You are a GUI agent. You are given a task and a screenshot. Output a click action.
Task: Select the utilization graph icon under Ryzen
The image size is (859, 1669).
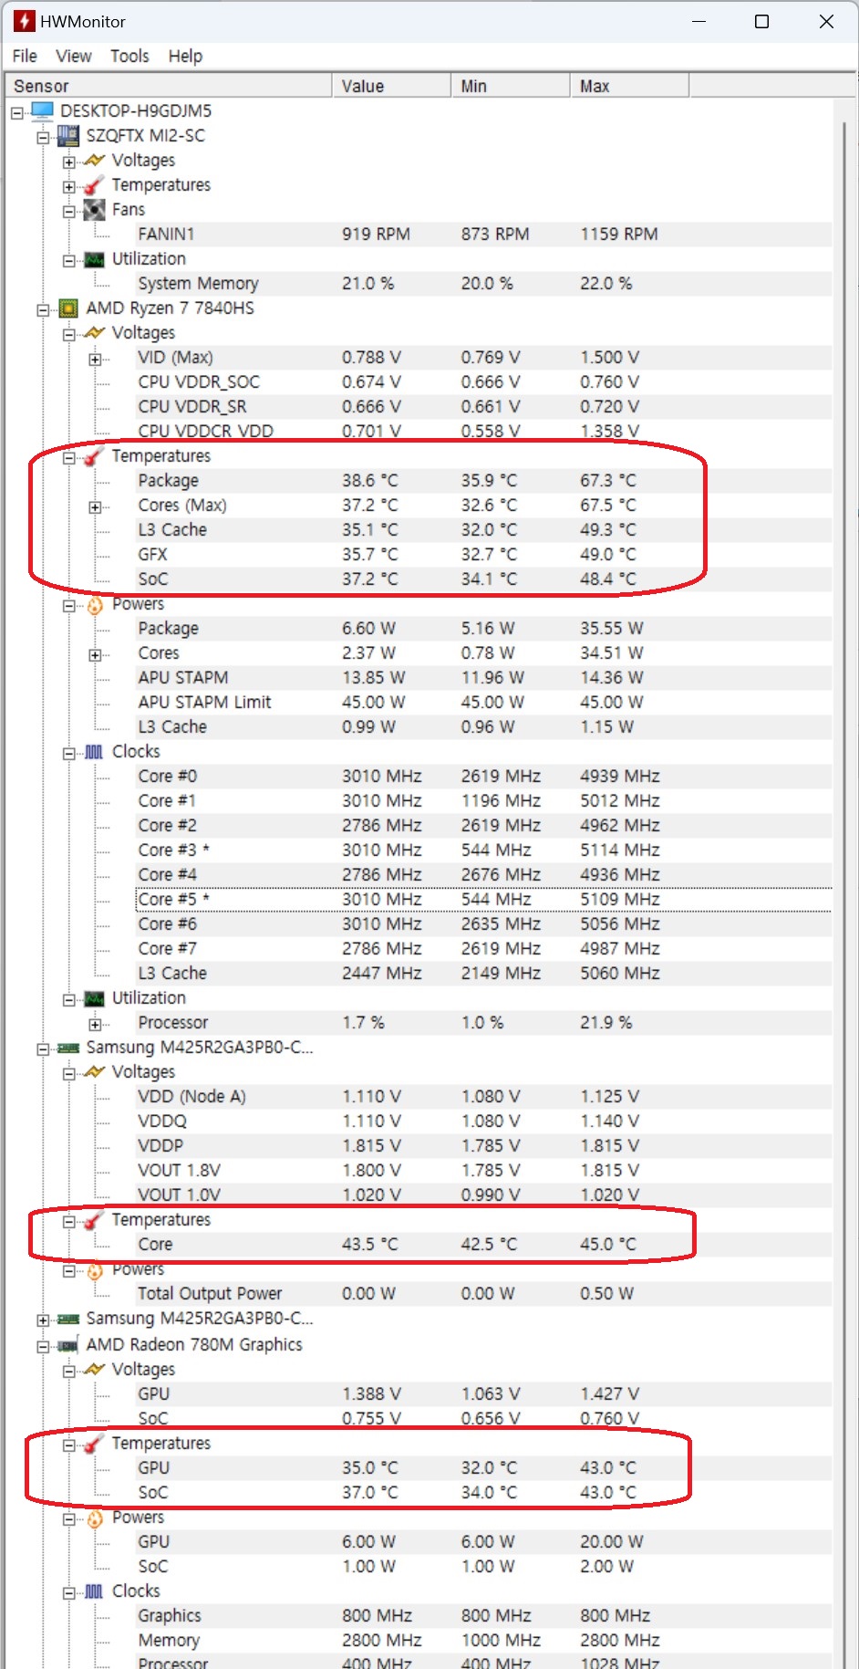94,998
